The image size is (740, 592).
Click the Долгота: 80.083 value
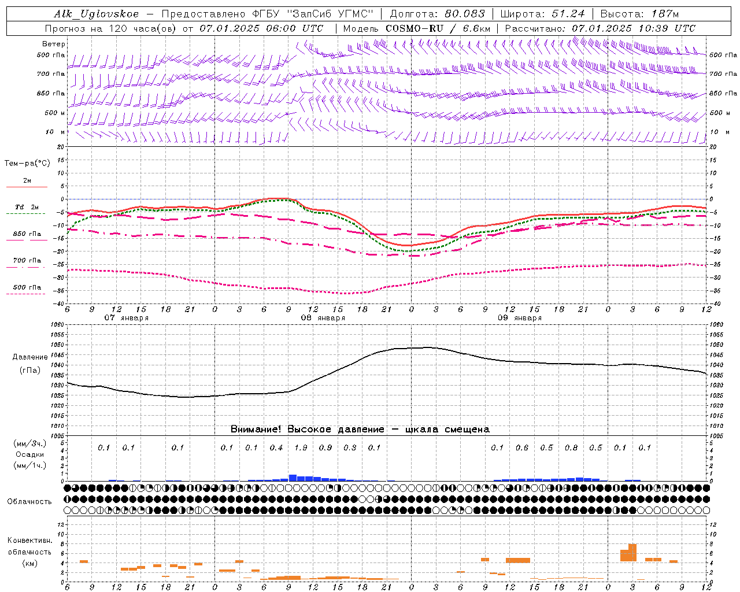tap(436, 14)
